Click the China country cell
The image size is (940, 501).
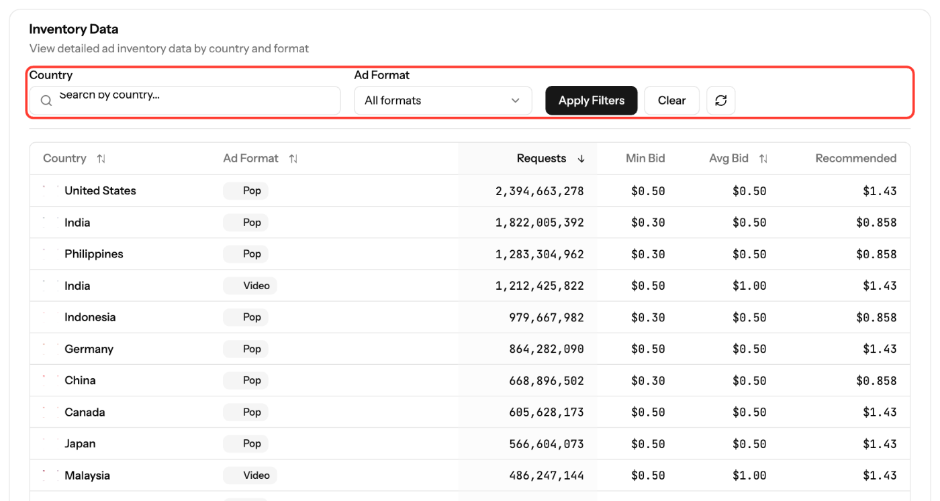coord(80,380)
